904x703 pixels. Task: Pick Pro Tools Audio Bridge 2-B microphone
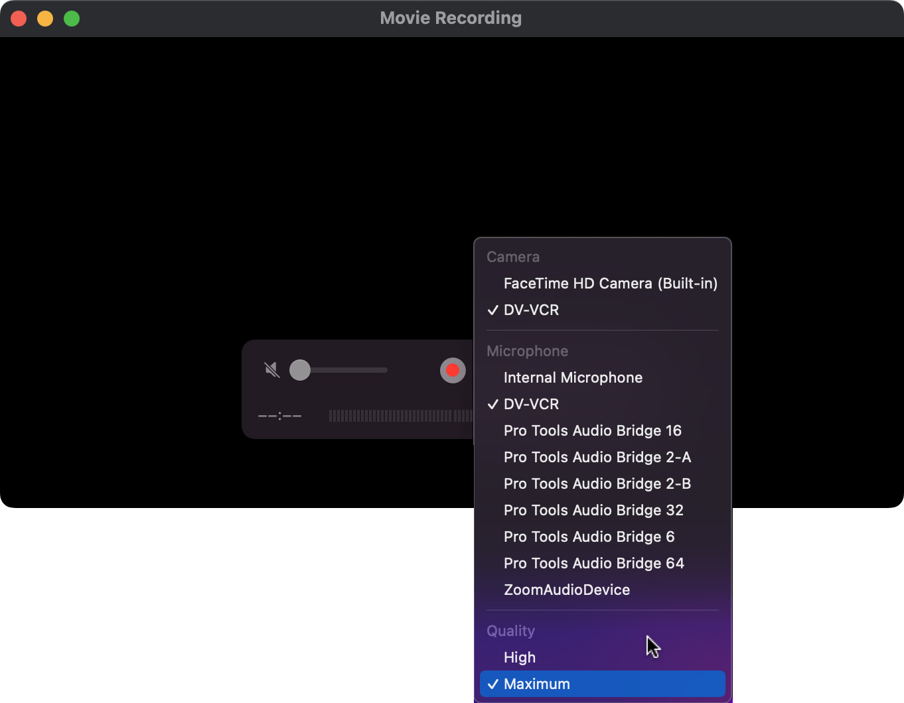click(597, 484)
